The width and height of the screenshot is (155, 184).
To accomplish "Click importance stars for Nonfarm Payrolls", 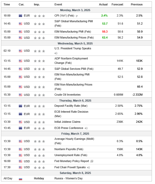I will [40, 149].
